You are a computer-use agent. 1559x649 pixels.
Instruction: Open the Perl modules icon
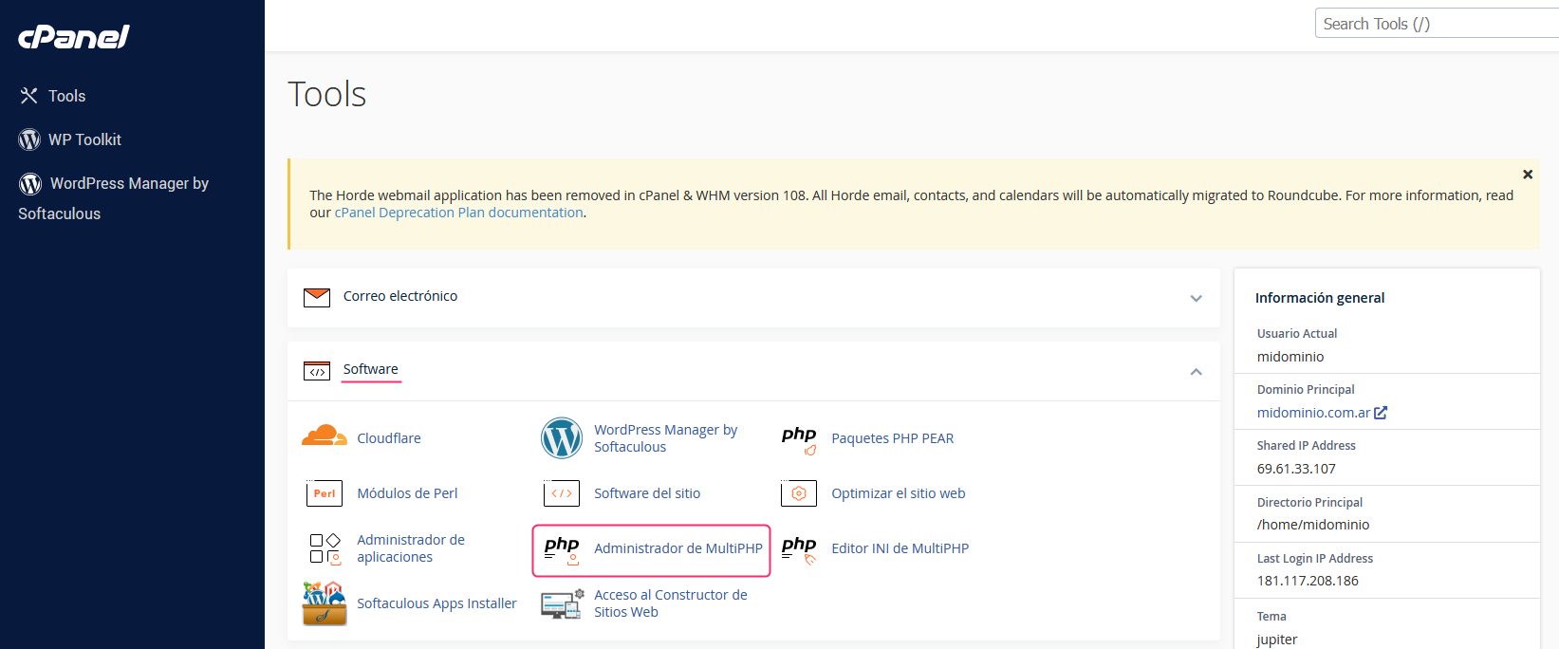(324, 493)
